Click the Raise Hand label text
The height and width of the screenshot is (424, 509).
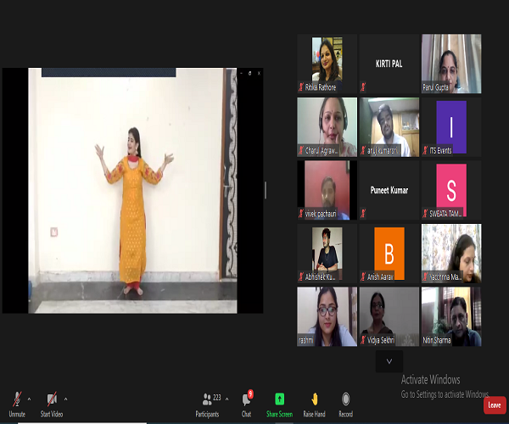click(x=314, y=414)
